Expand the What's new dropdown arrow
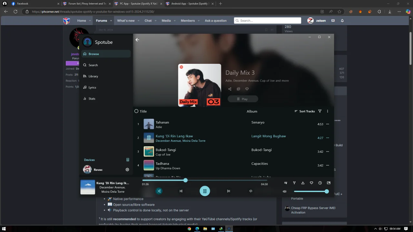This screenshot has height=232, width=413. [x=138, y=21]
